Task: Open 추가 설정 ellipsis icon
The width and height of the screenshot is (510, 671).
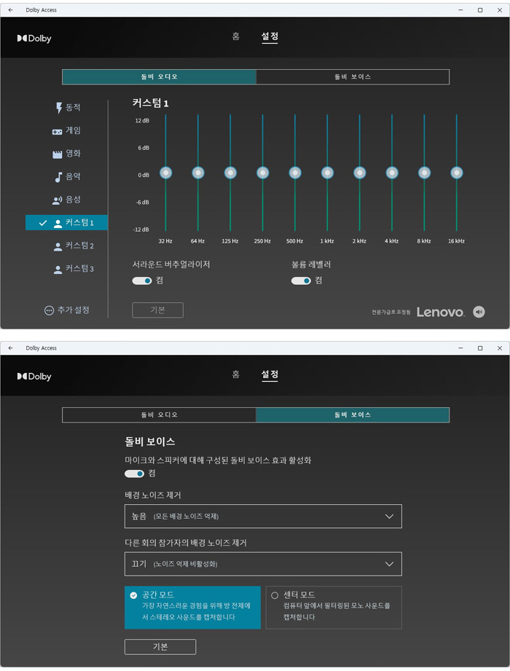Action: point(50,310)
